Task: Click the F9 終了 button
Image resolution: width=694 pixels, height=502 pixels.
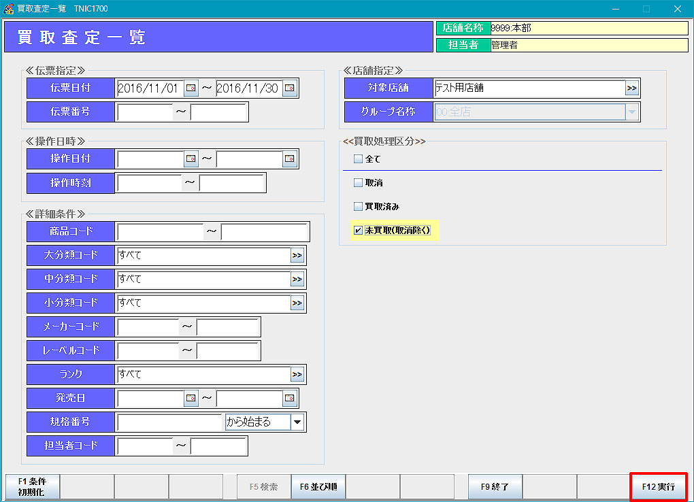Action: tap(495, 487)
